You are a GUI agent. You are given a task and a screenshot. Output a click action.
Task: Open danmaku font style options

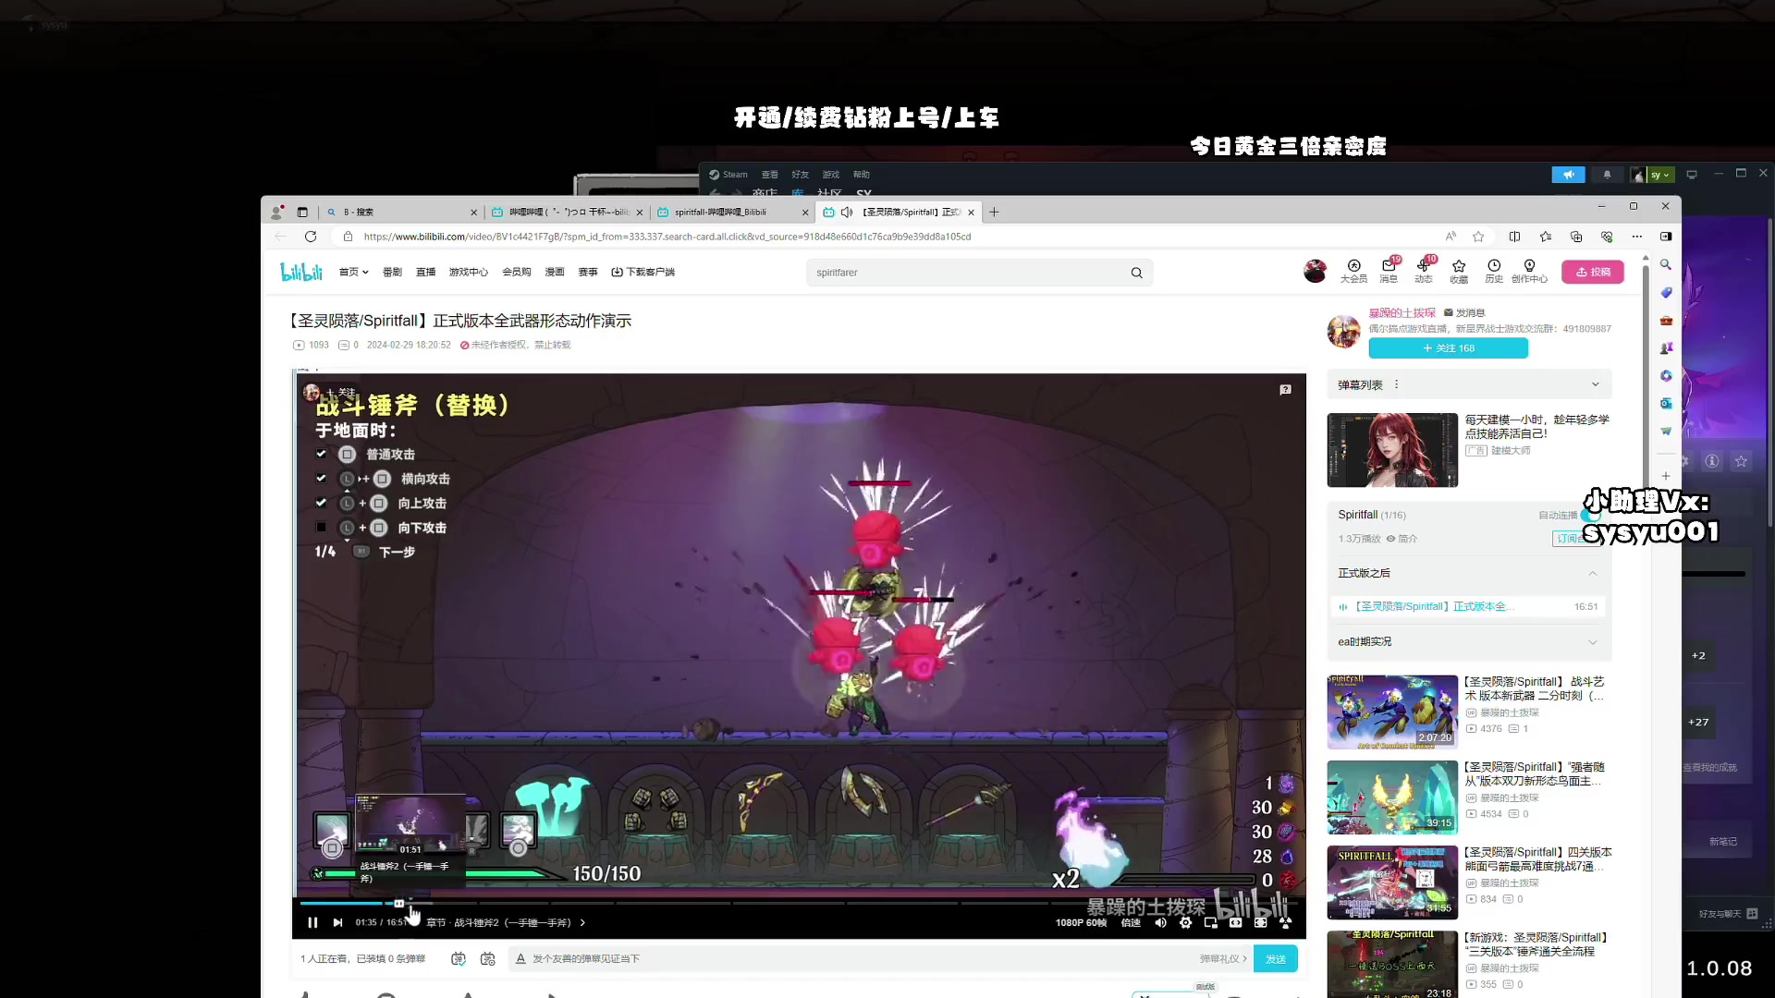point(520,959)
